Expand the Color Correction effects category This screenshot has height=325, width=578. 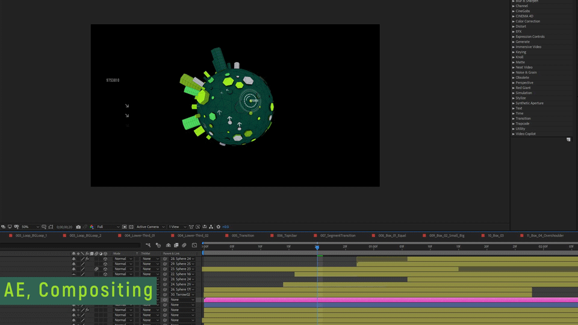[x=527, y=22]
